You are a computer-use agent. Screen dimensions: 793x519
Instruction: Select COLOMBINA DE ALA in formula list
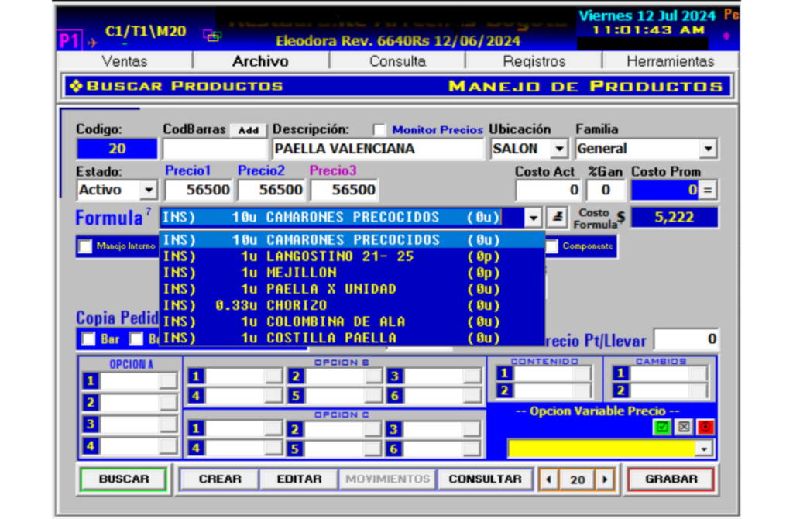[352, 321]
